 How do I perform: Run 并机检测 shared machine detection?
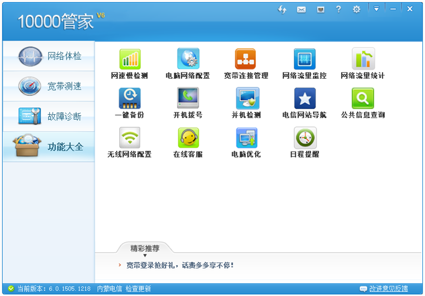pos(246,103)
